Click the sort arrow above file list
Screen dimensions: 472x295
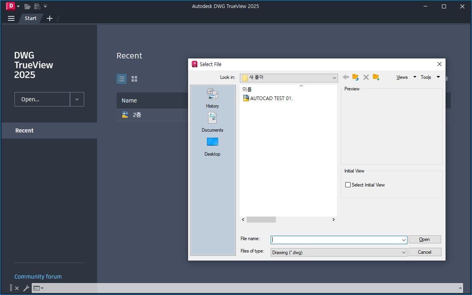coord(301,86)
